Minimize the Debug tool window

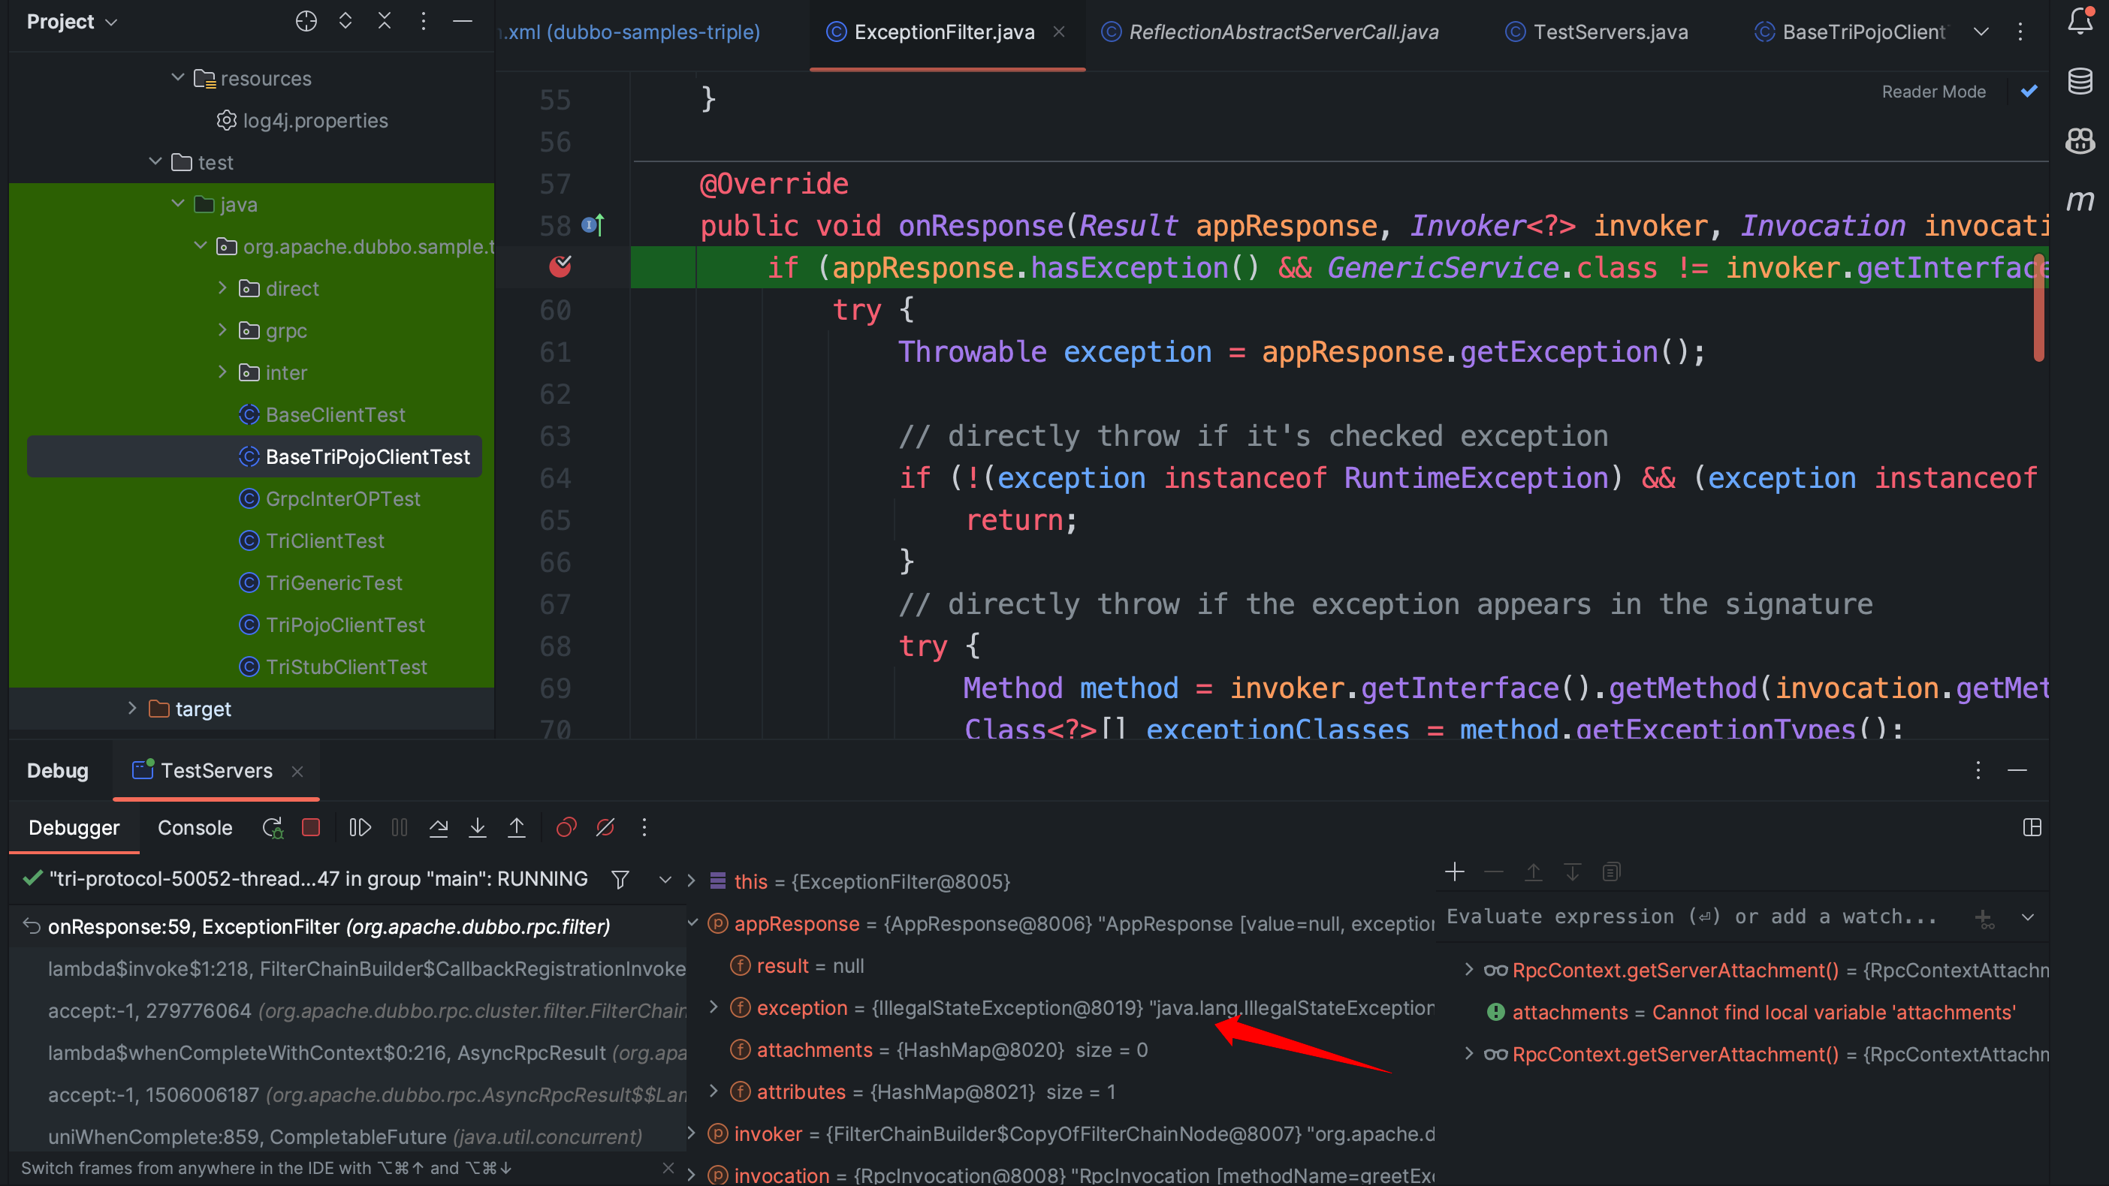click(x=2017, y=770)
